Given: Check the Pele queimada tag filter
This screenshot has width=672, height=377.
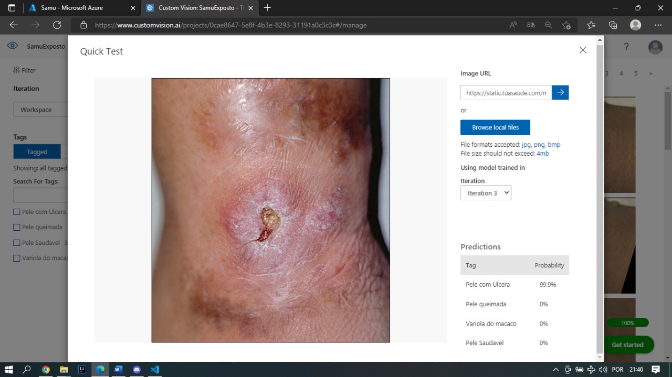Looking at the screenshot, I should coord(17,227).
